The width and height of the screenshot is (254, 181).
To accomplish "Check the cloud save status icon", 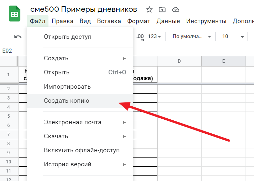I will point(175,9).
